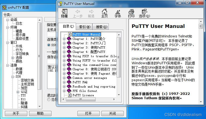
Task: Select 高级设置 under 终端 in cnPuTTY
Action: [22, 38]
